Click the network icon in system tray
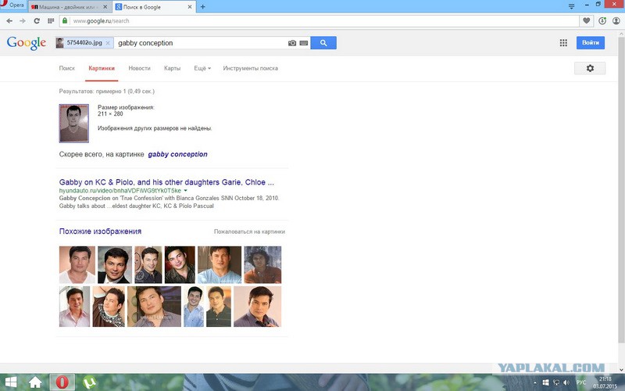 [556, 382]
